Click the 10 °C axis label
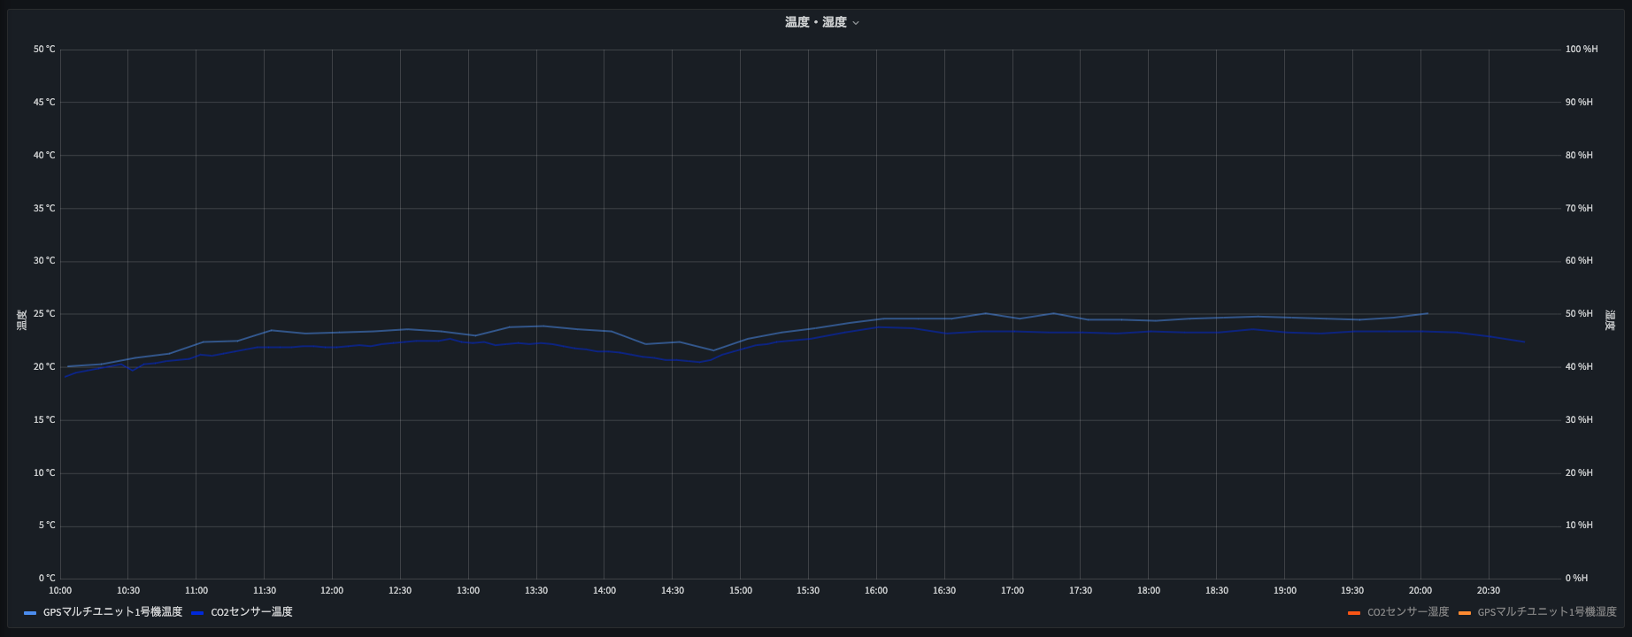1632x637 pixels. (44, 473)
